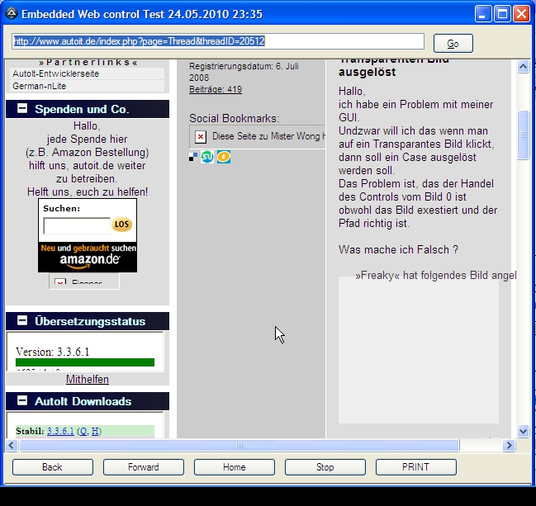Open the Beiträge: 419 link

pyautogui.click(x=215, y=89)
